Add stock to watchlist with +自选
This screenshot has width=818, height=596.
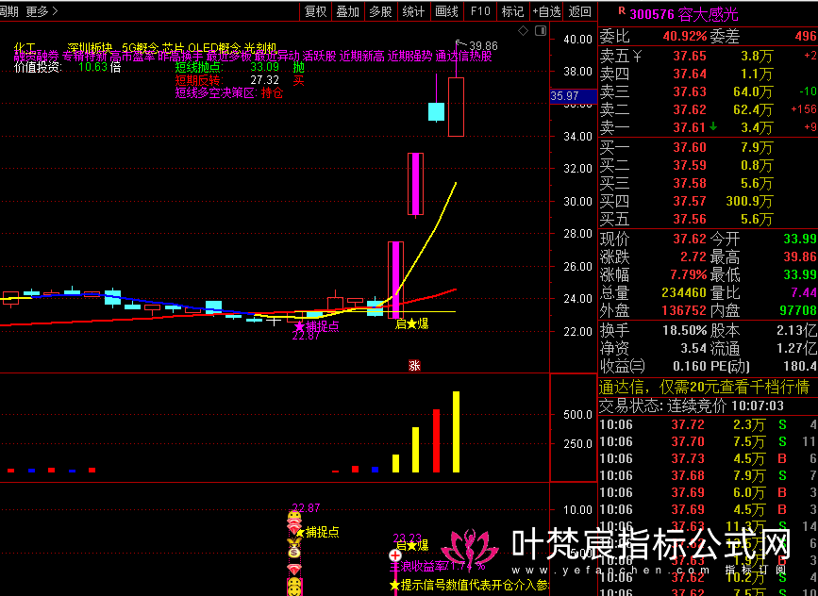pos(546,11)
